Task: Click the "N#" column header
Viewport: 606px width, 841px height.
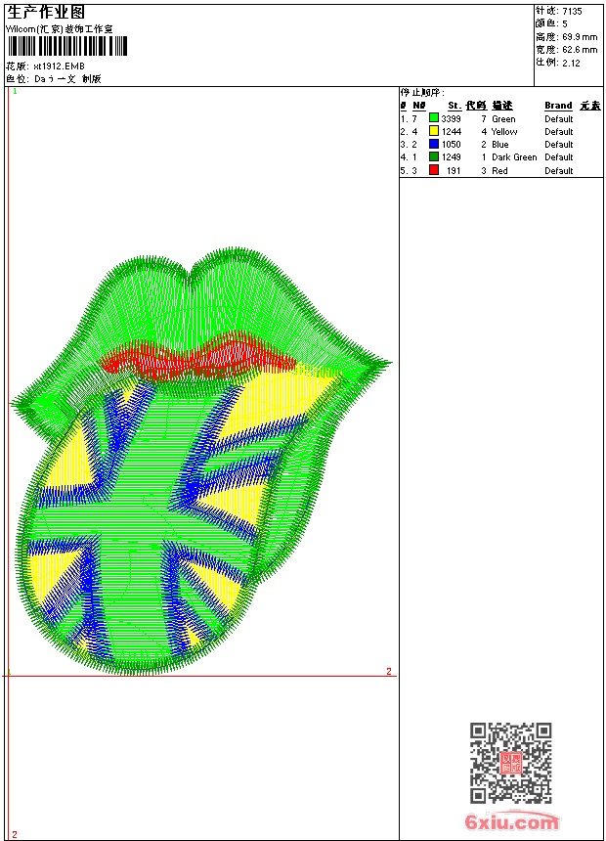Action: pos(419,106)
